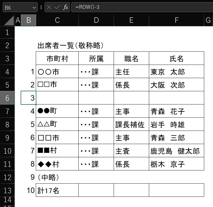Open the Name Box dropdown arrow
The width and height of the screenshot is (213, 207).
click(x=34, y=8)
